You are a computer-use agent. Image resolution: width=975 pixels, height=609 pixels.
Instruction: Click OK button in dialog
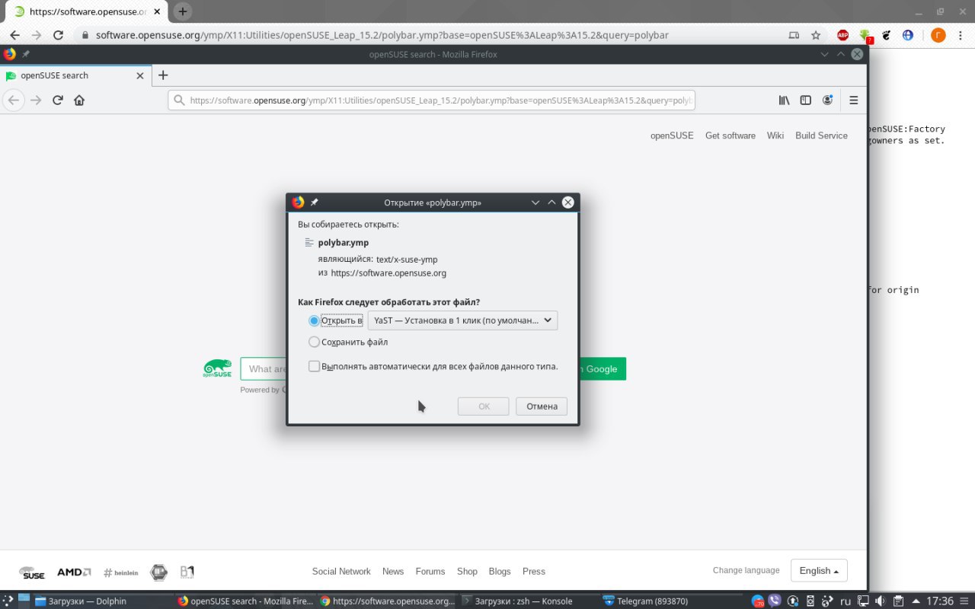click(x=484, y=407)
